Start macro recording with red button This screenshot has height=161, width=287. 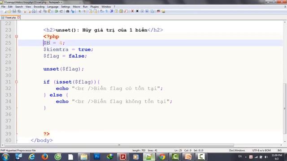click(x=132, y=11)
